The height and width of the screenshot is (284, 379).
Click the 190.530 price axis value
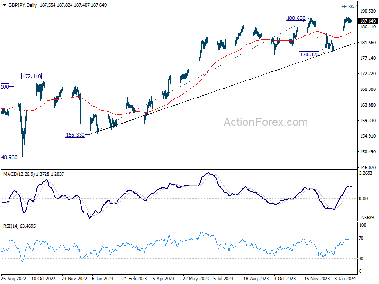368,11
